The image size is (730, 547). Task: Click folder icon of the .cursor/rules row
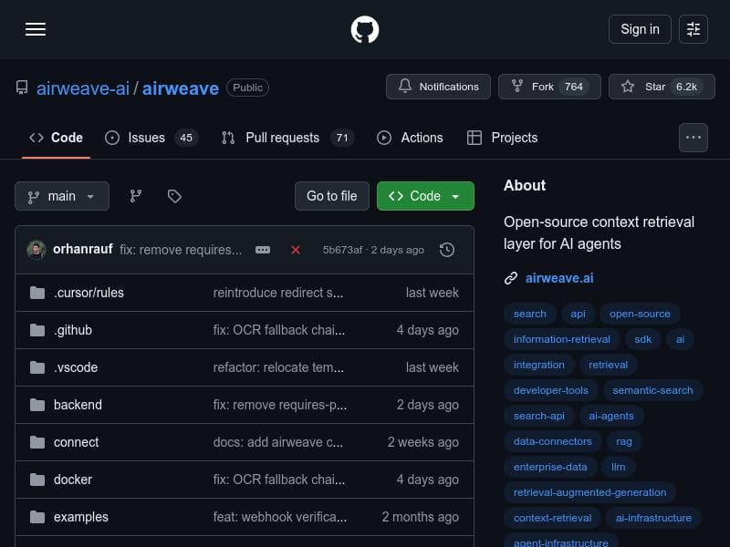pos(37,293)
